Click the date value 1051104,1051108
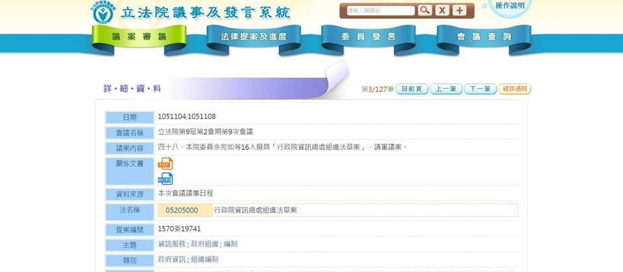This screenshot has height=272, width=623. coord(187,117)
